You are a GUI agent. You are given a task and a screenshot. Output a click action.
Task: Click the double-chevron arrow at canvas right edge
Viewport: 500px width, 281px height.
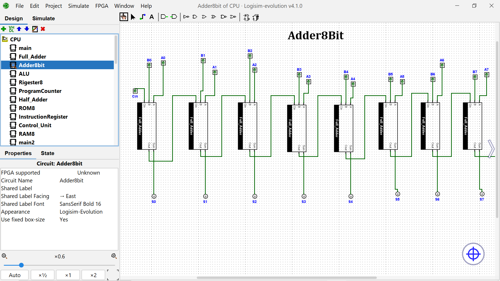491,149
